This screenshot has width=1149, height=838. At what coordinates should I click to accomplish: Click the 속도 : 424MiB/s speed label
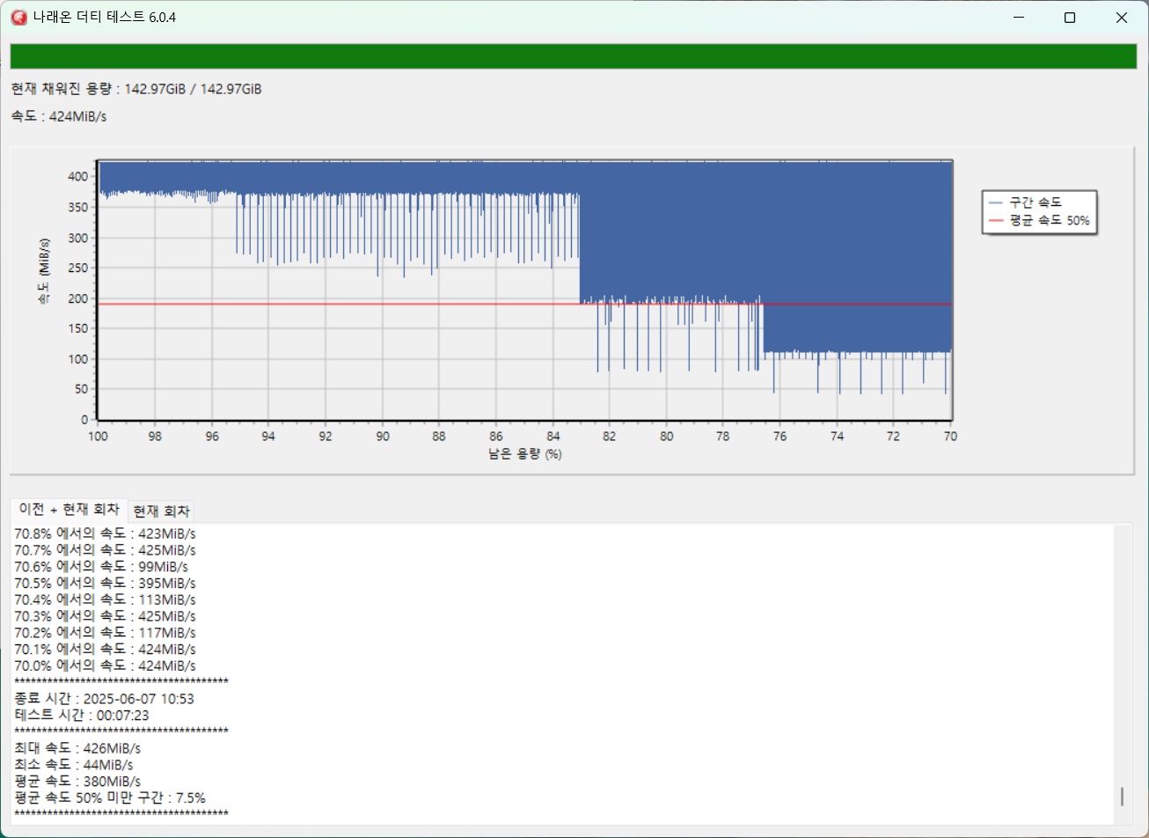click(x=59, y=117)
